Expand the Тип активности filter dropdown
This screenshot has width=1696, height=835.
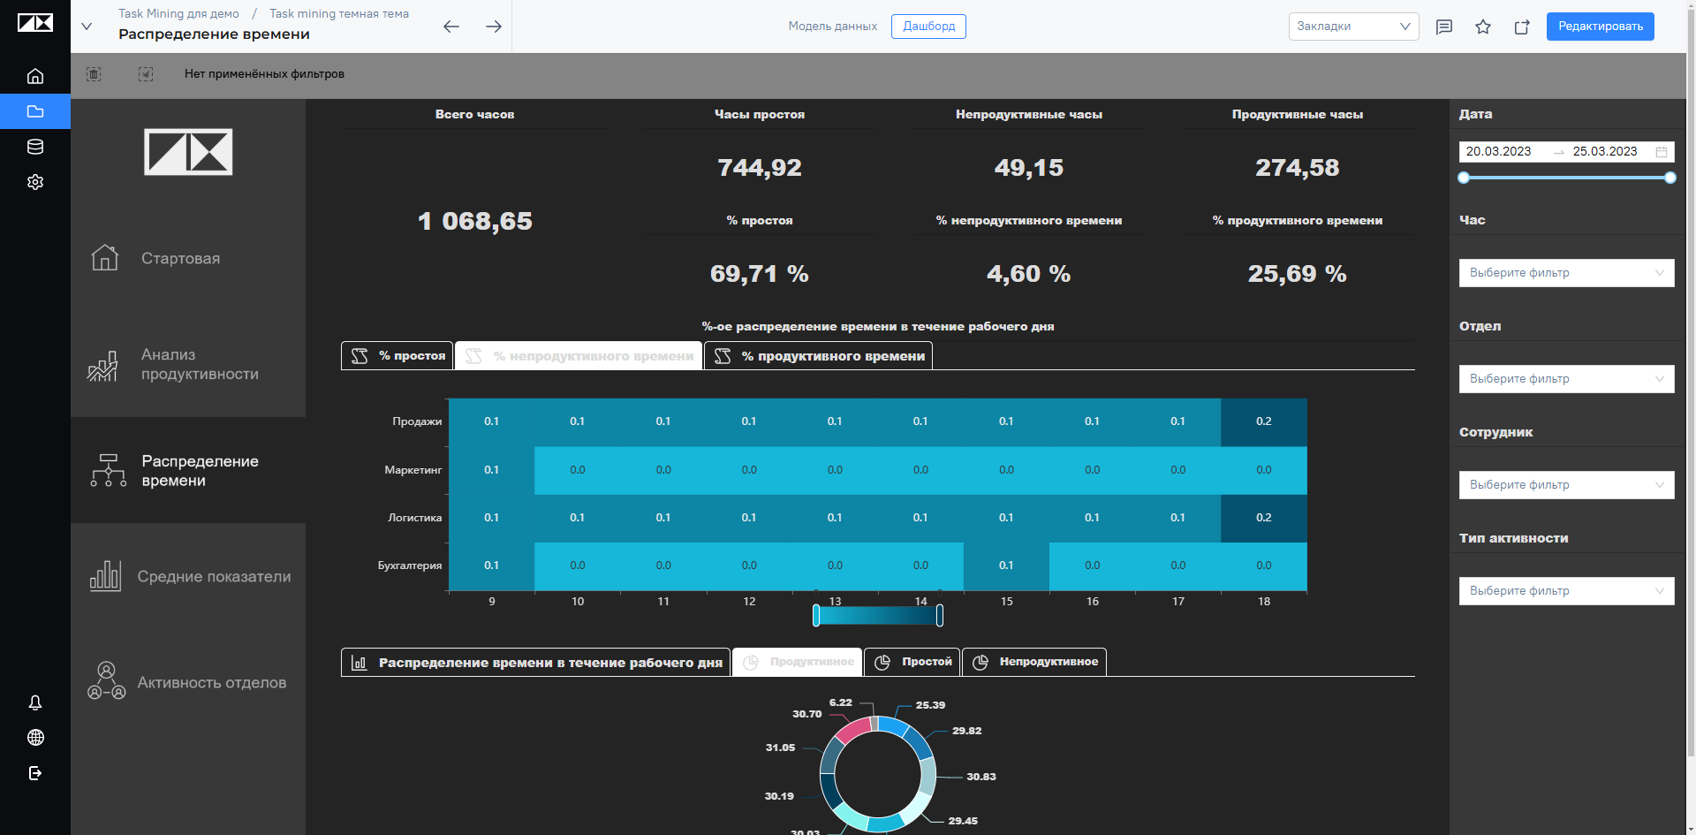1566,591
